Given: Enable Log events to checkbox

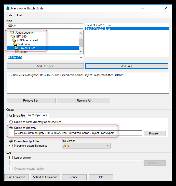Looking at the screenshot, I should click(11, 157).
